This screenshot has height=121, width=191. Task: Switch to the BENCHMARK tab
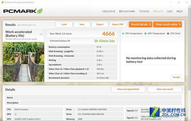click(x=127, y=11)
